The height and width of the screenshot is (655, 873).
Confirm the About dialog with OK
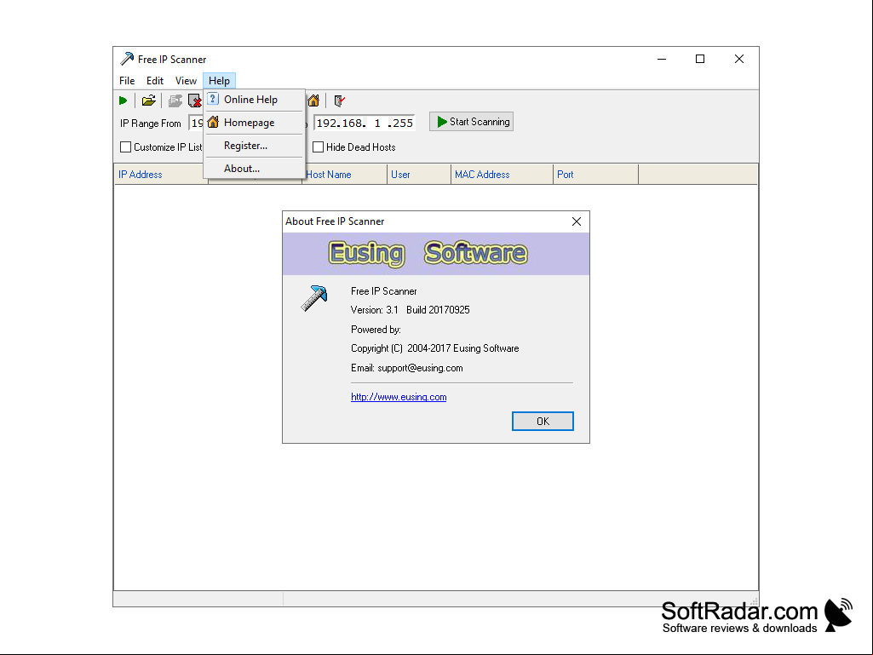(x=543, y=421)
